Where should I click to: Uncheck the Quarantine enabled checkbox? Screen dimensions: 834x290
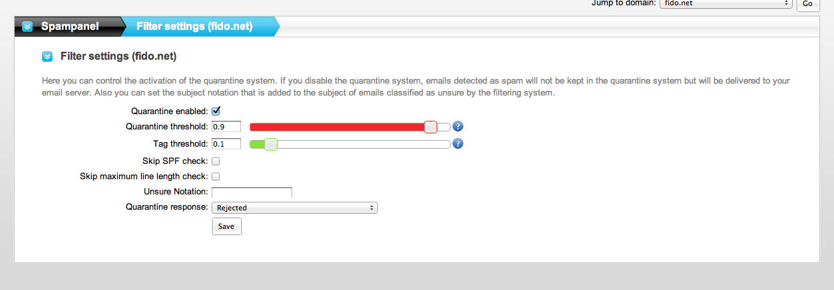click(216, 111)
